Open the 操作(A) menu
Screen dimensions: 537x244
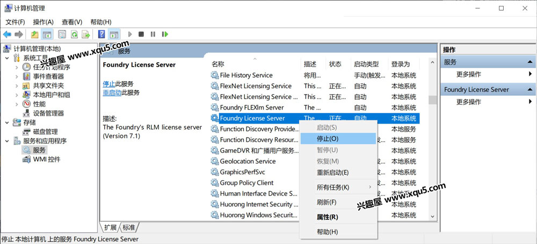[x=43, y=22]
